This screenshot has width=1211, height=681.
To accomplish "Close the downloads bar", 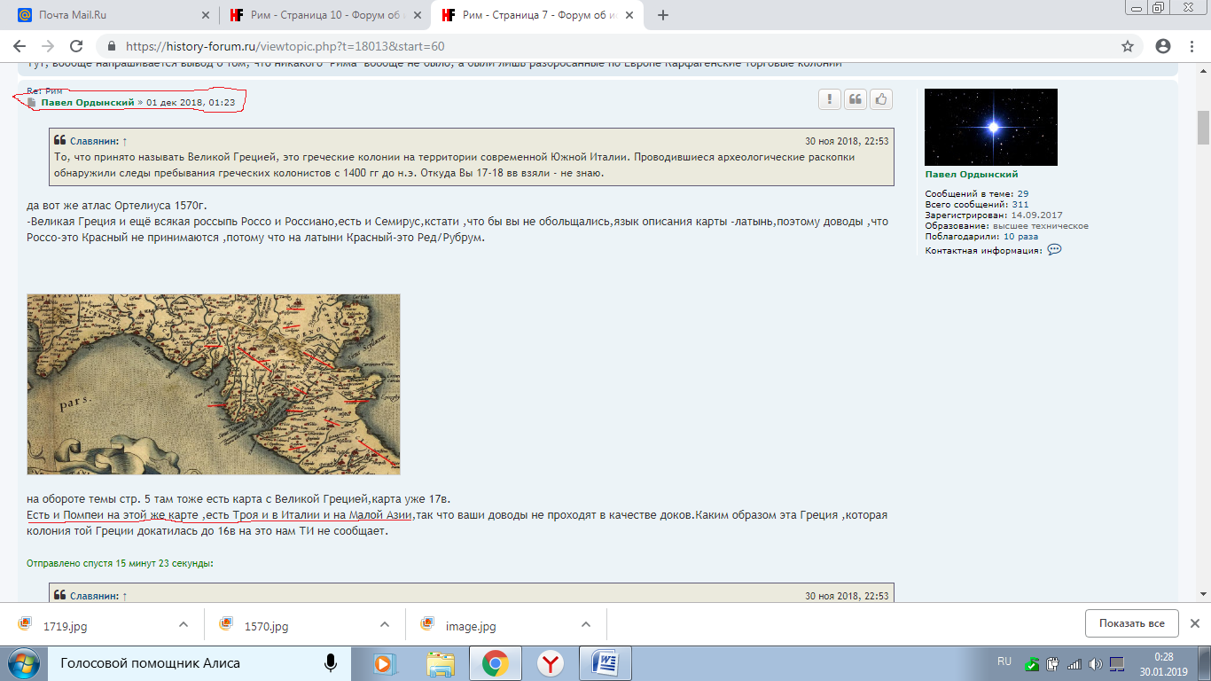I will pyautogui.click(x=1194, y=623).
